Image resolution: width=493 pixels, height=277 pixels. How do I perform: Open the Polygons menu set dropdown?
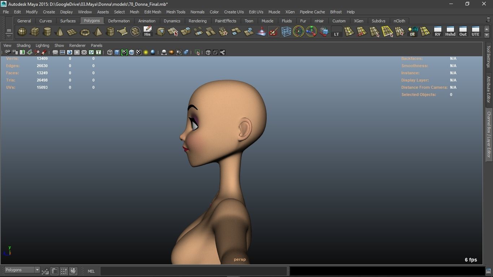(x=22, y=270)
